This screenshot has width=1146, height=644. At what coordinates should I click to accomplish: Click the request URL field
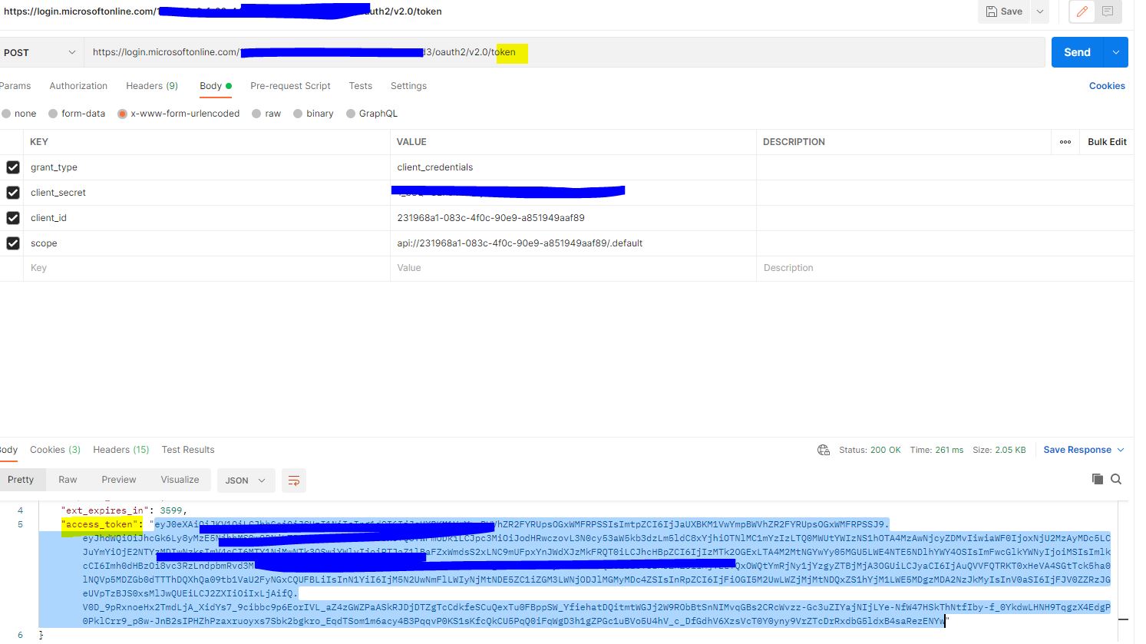click(x=564, y=52)
